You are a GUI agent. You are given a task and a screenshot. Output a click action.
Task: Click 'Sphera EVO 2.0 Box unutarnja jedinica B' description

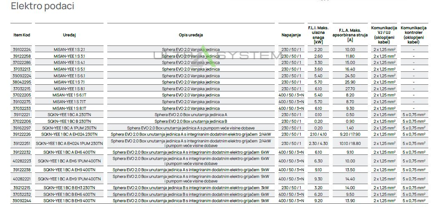click(x=190, y=121)
